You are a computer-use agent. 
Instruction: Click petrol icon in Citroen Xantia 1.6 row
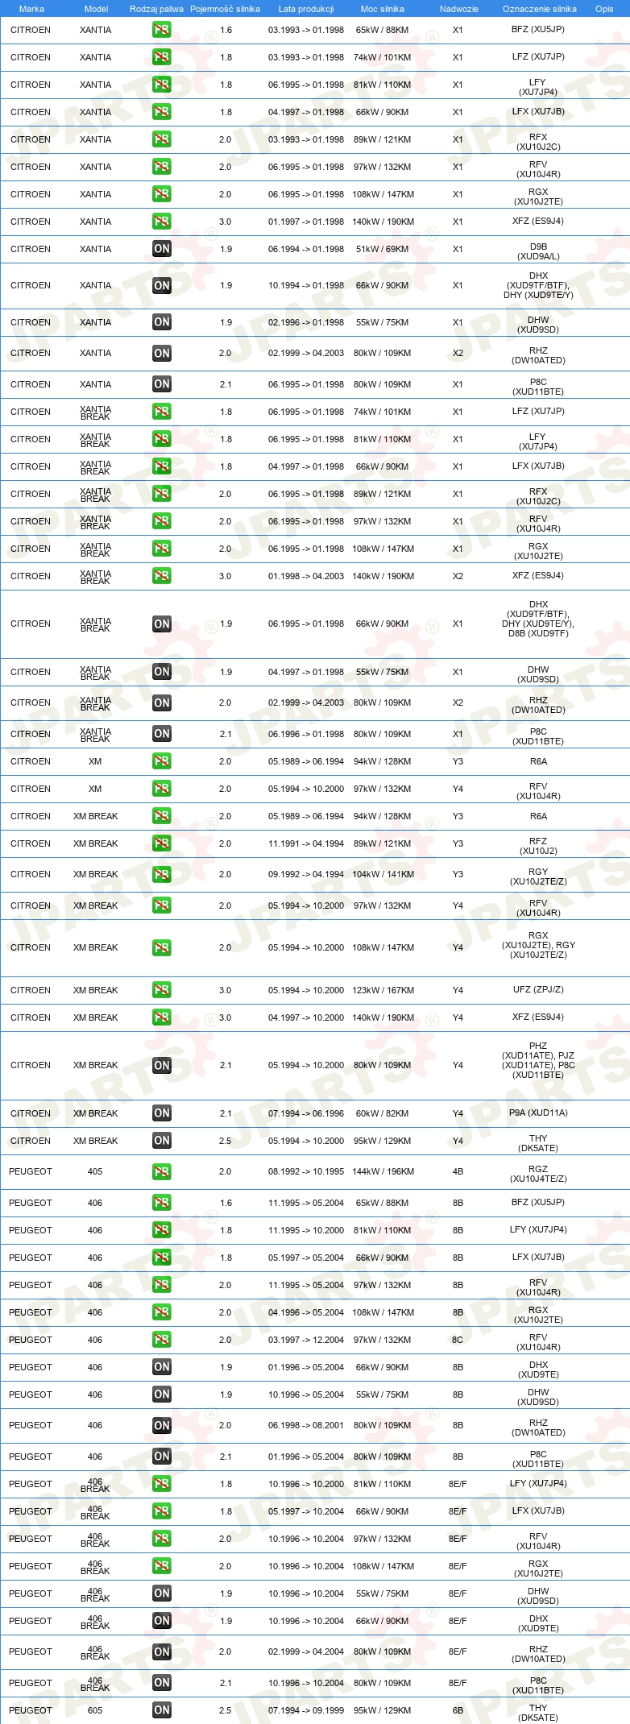click(162, 30)
